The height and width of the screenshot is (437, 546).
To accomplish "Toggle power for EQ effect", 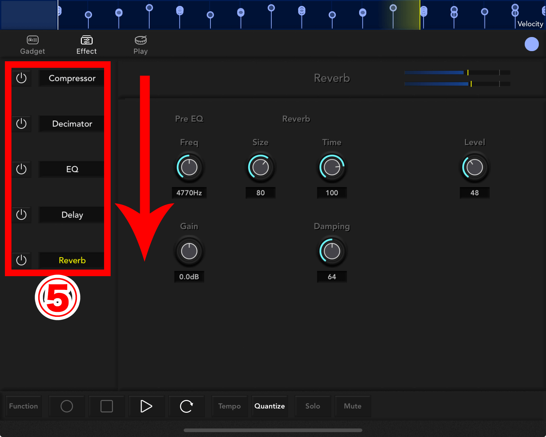I will tap(21, 169).
